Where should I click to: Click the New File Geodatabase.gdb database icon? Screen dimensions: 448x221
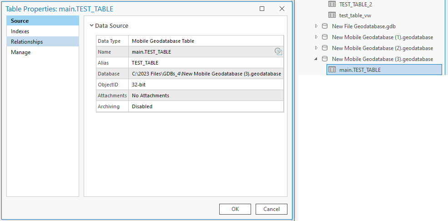tap(325, 26)
